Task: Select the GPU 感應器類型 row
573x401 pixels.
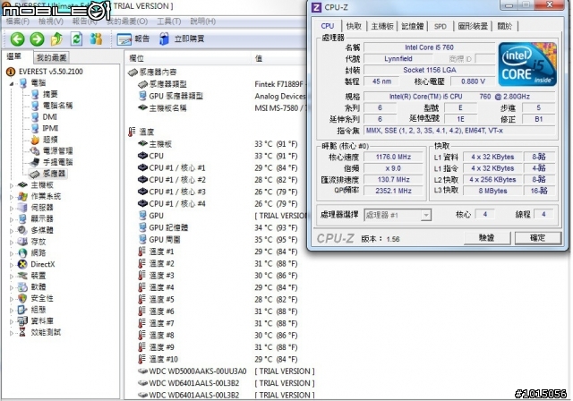Action: pos(175,96)
